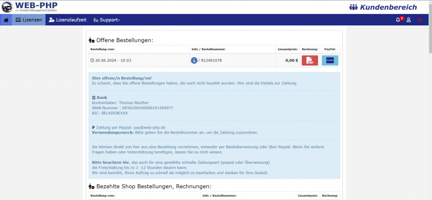Click the Verwendungszweck bold label

pyautogui.click(x=113, y=132)
